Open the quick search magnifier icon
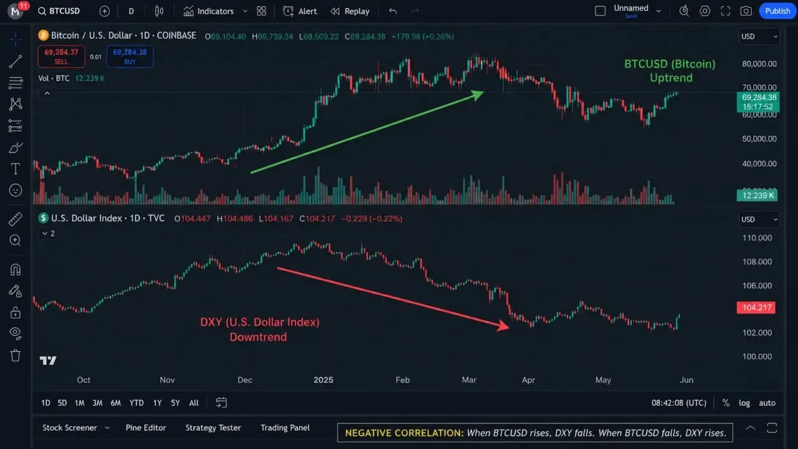The width and height of the screenshot is (798, 449). [x=684, y=11]
